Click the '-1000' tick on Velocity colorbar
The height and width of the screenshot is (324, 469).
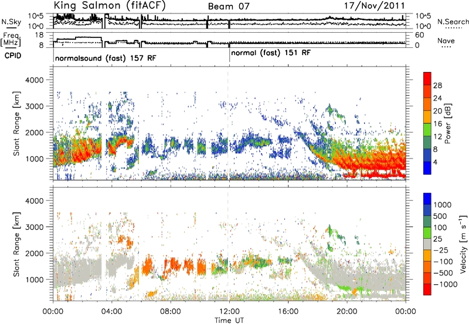(446, 284)
